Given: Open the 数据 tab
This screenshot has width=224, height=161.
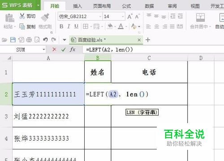Looking at the screenshot, I should pos(149,6).
